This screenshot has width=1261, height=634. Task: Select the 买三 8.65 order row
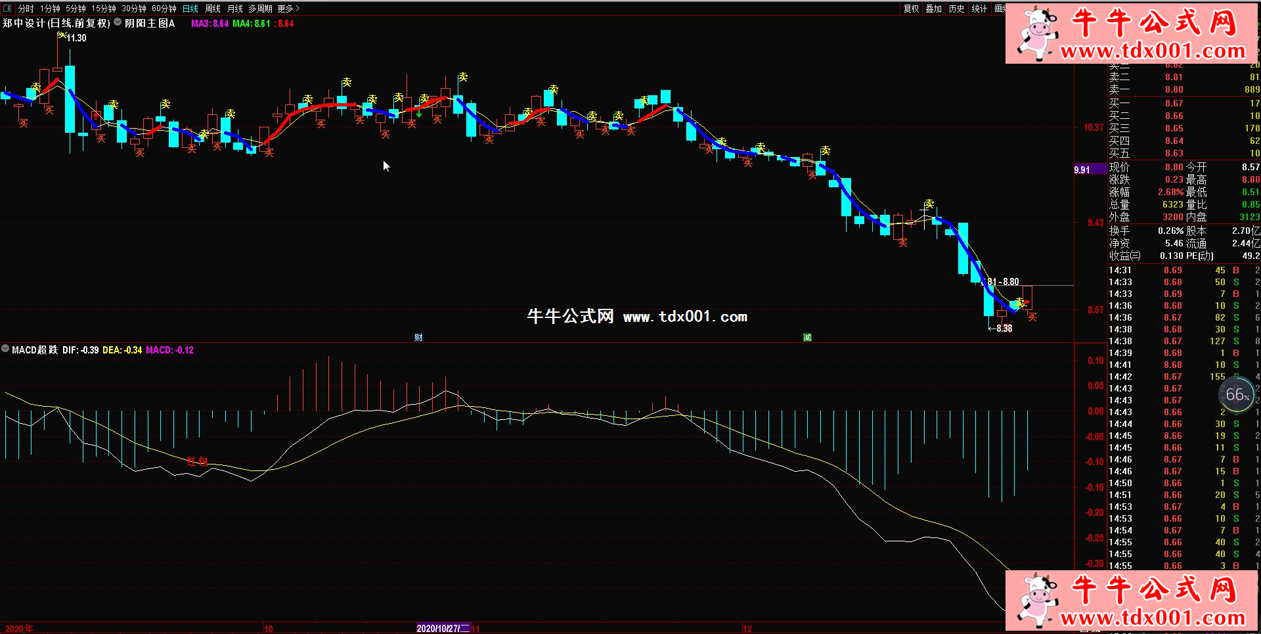click(1184, 128)
